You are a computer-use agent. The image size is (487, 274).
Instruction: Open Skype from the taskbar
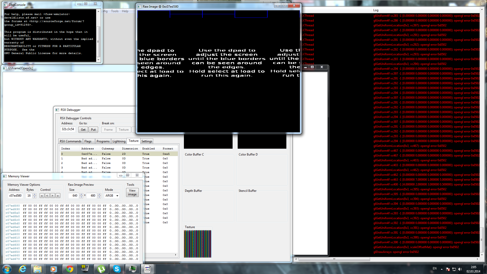(117, 269)
